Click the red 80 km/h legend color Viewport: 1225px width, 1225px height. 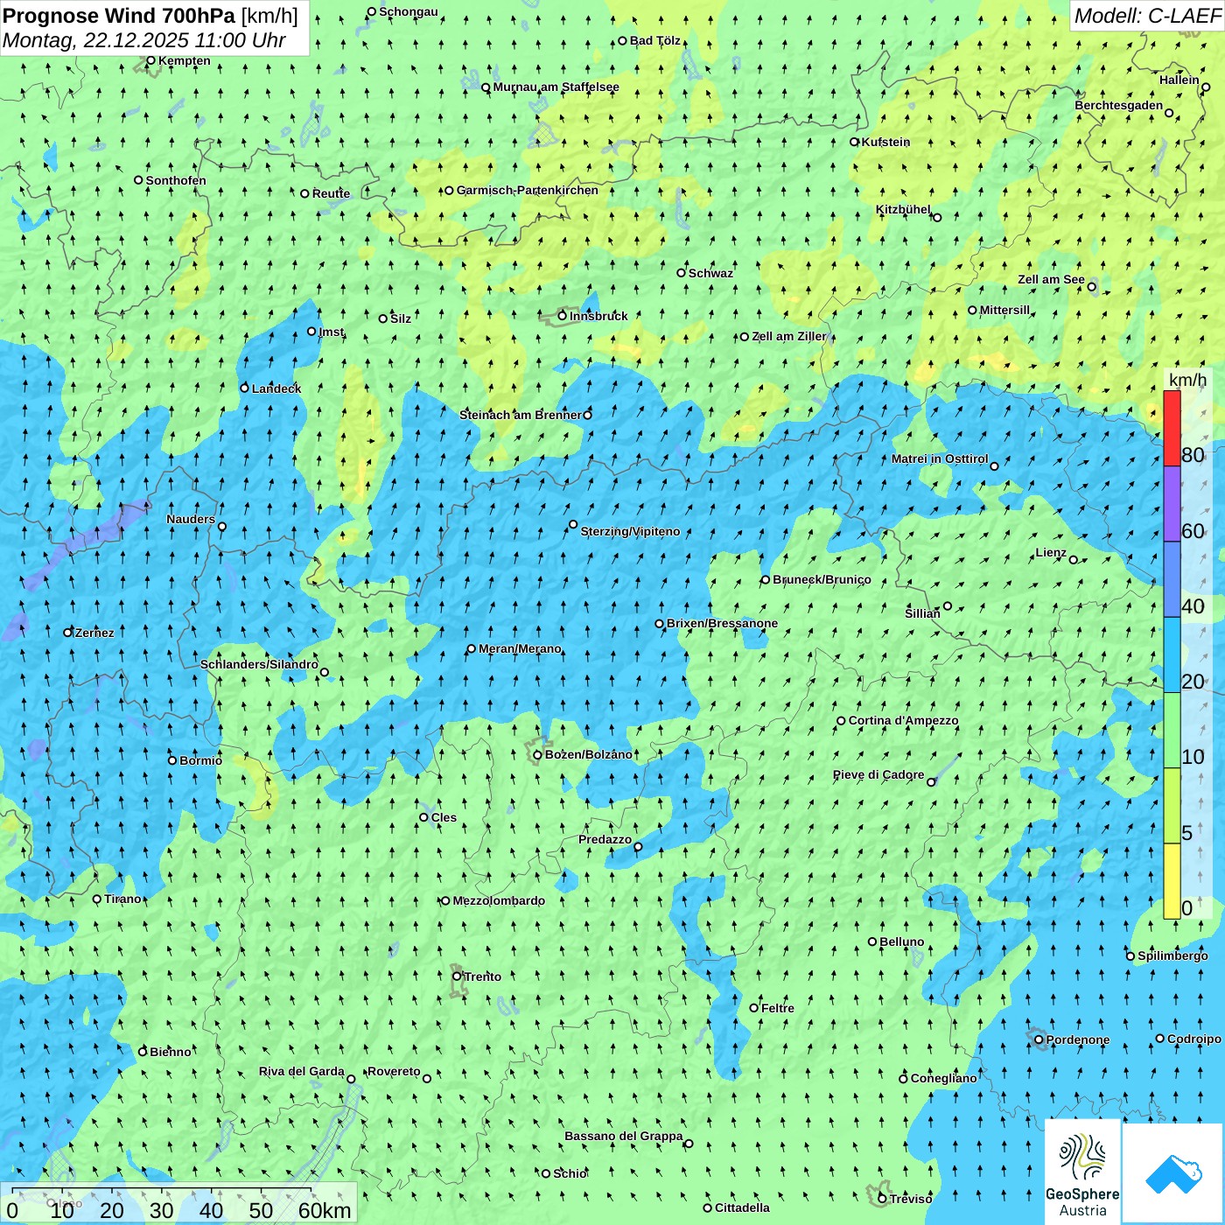1172,428
